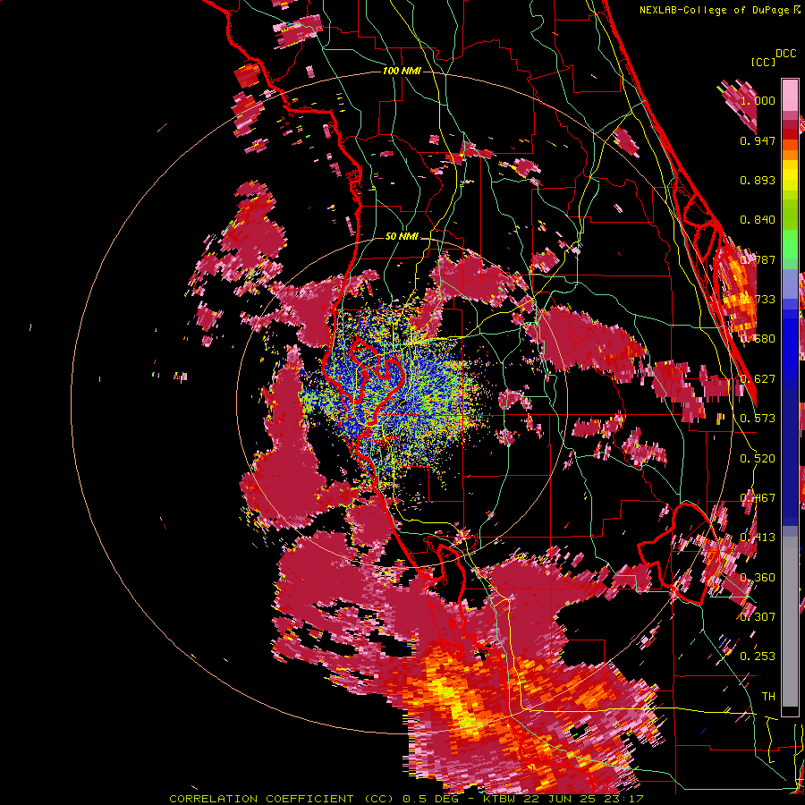Click the 1.000 scale value

click(758, 100)
